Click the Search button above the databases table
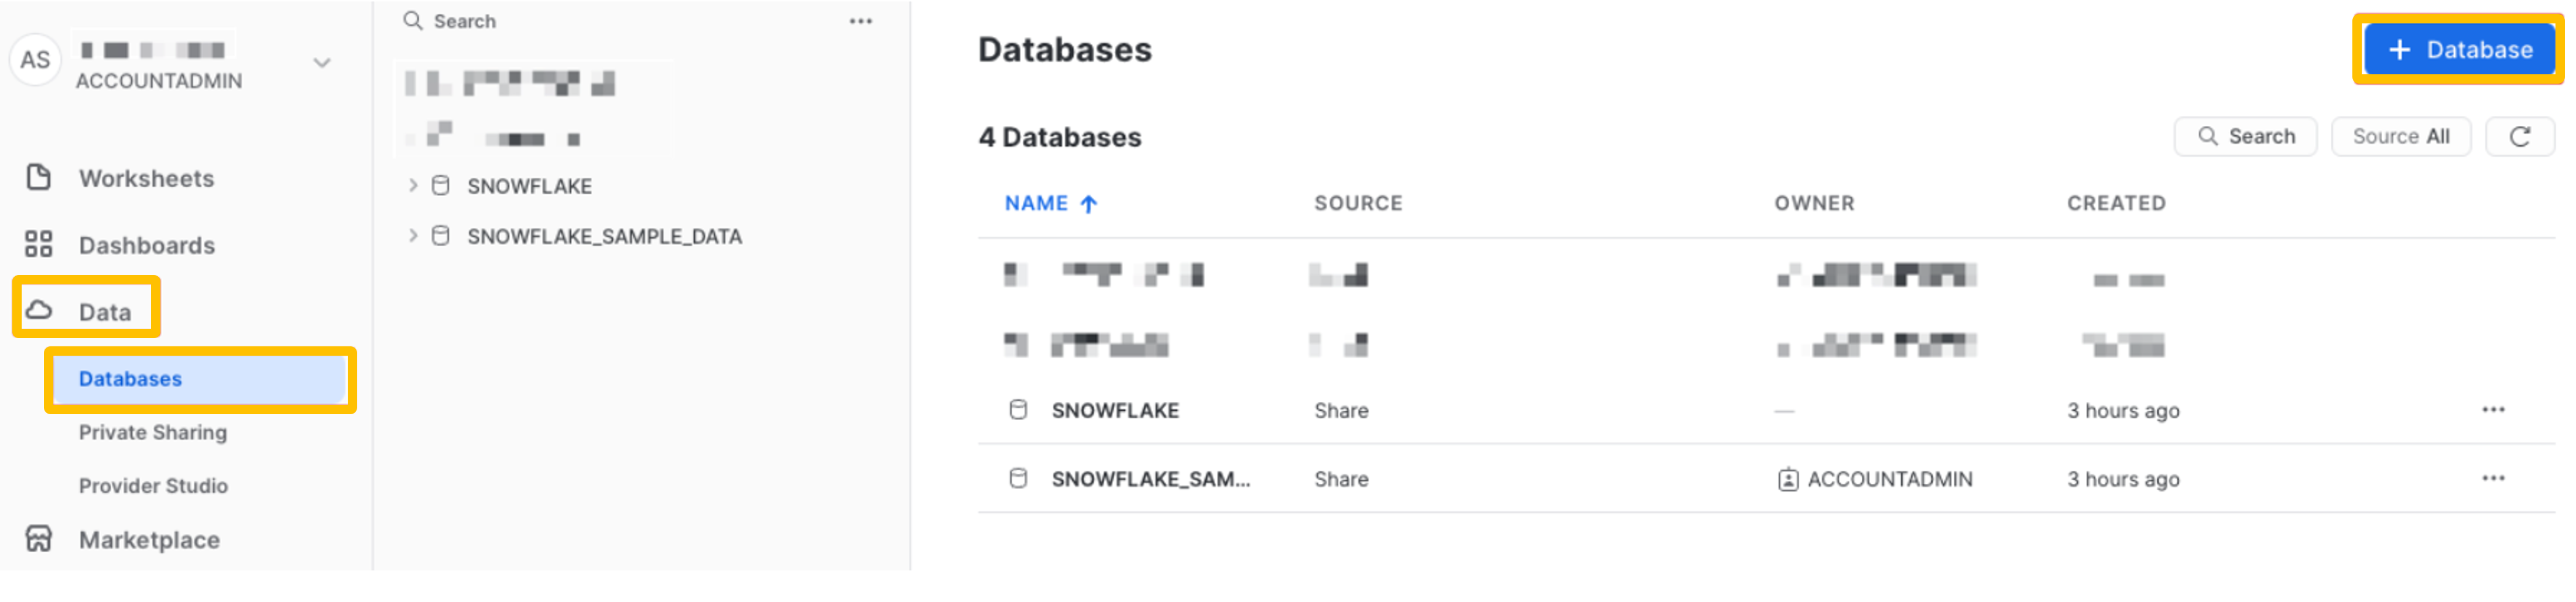The width and height of the screenshot is (2576, 602). [x=2245, y=137]
